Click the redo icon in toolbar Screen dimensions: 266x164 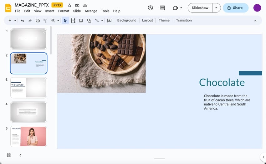30,21
